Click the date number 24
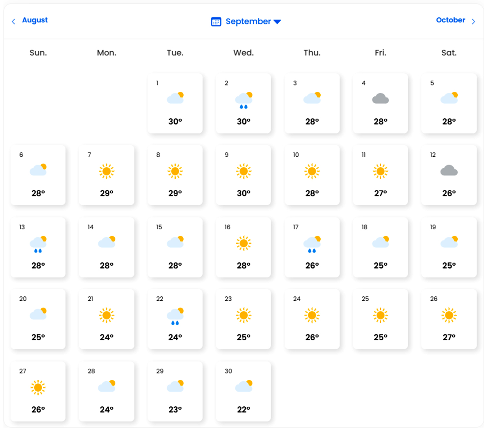The image size is (488, 436). click(297, 299)
